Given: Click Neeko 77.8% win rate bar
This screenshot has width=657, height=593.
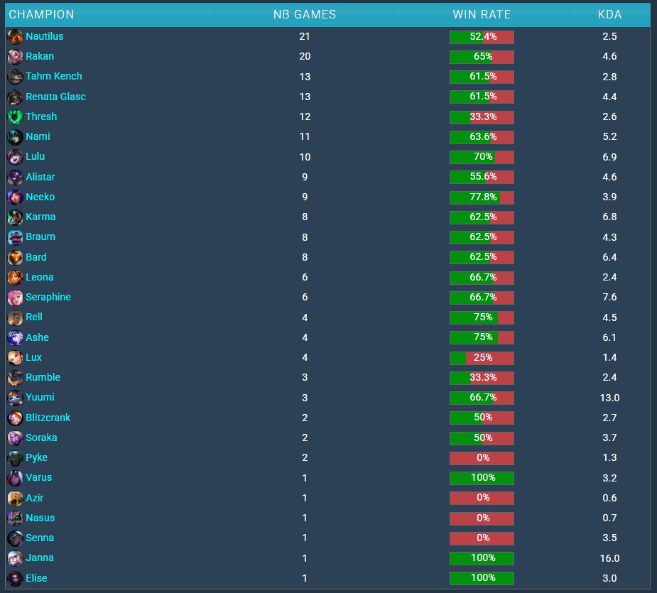Looking at the screenshot, I should tap(482, 197).
